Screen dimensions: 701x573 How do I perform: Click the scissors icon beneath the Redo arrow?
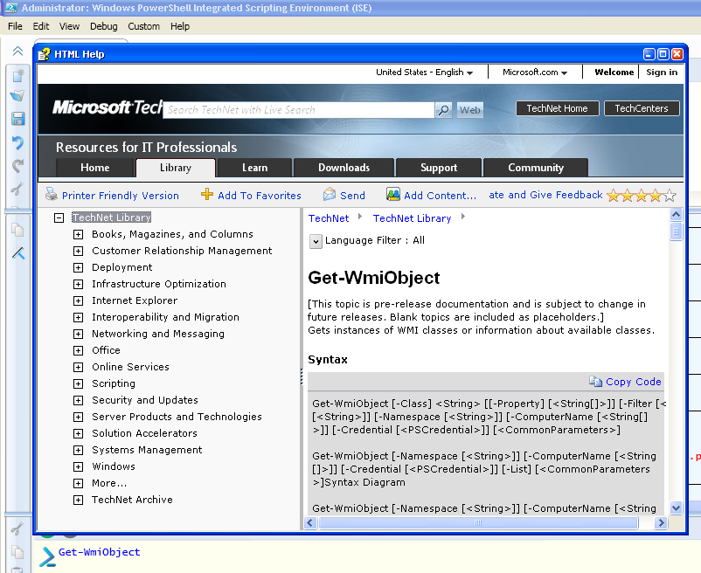(17, 189)
